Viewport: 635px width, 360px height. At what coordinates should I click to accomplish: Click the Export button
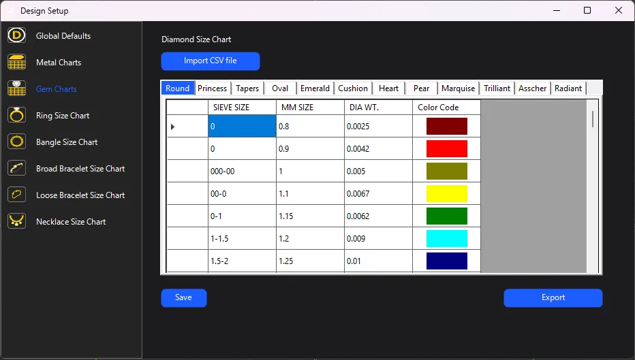click(553, 297)
